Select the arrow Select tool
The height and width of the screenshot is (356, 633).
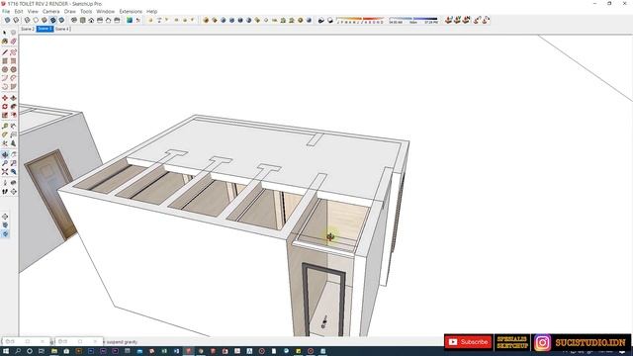(5, 33)
